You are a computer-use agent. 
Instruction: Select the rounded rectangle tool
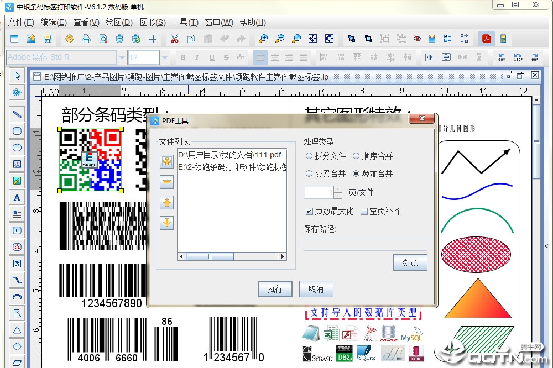17,131
